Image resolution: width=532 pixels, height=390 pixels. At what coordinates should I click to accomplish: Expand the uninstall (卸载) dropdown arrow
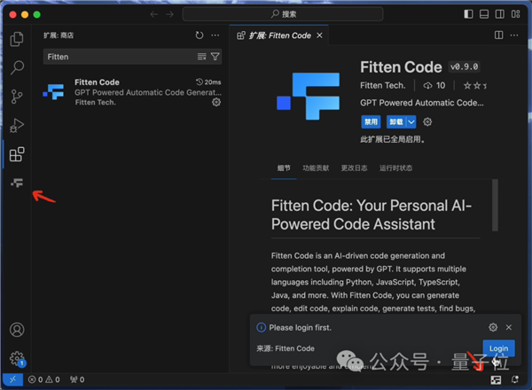tap(411, 121)
